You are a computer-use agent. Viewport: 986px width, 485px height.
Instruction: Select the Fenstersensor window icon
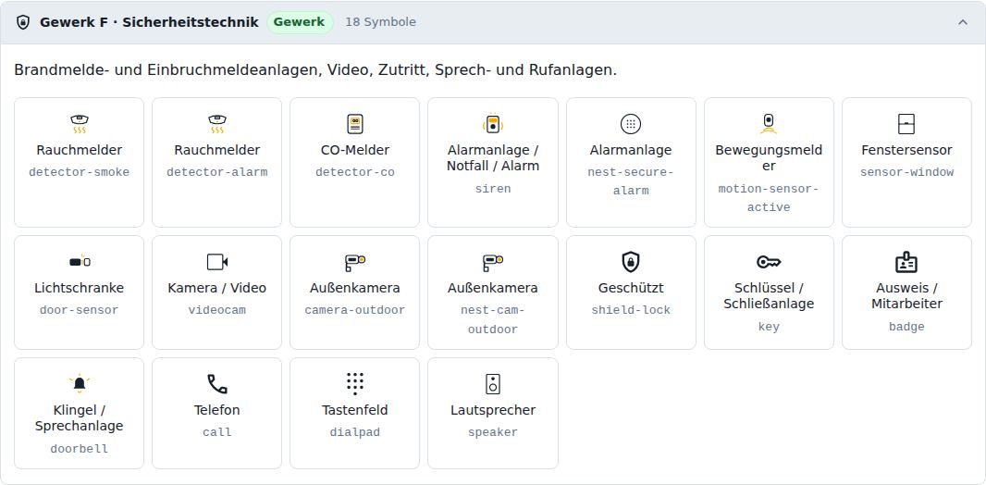pyautogui.click(x=906, y=124)
